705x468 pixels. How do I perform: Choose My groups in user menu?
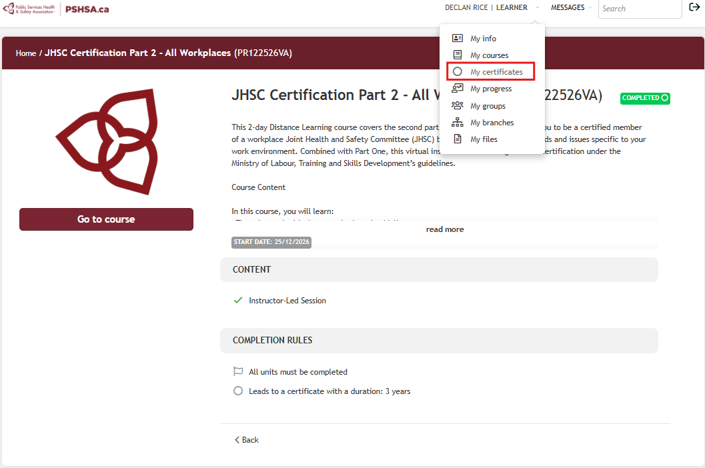coord(488,105)
